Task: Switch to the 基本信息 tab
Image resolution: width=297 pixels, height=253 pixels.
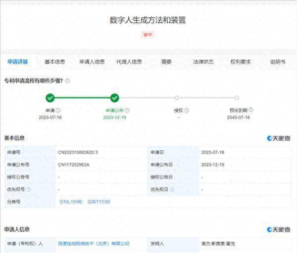Action: 55,62
